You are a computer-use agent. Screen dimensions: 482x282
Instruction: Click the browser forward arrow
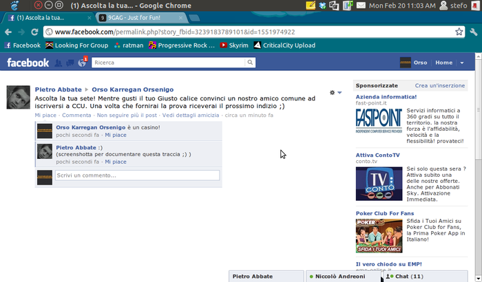point(21,32)
